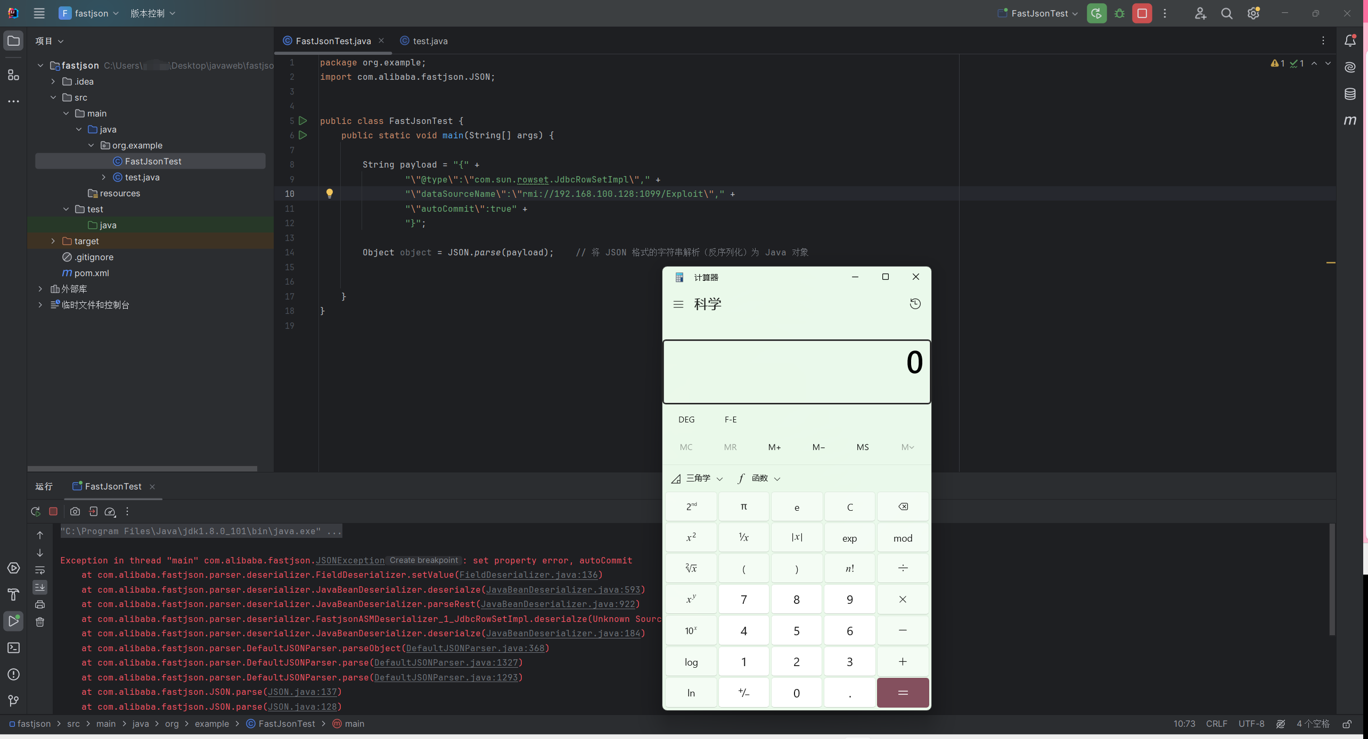This screenshot has height=739, width=1368.
Task: Expand the target folder in project tree
Action: [x=53, y=241]
